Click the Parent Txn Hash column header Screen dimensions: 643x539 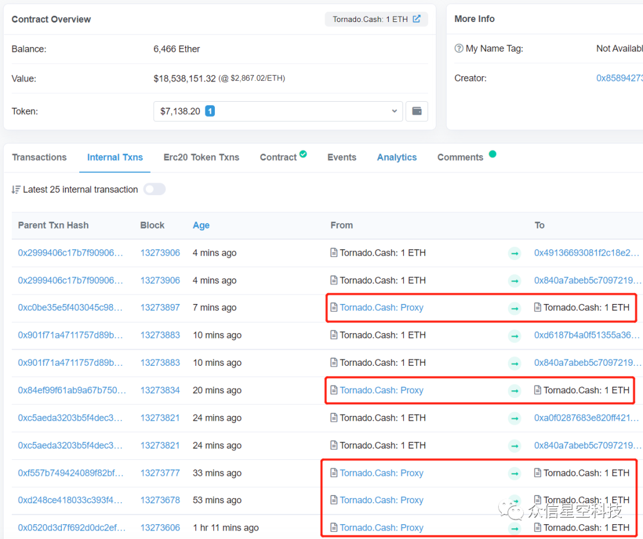click(x=54, y=225)
